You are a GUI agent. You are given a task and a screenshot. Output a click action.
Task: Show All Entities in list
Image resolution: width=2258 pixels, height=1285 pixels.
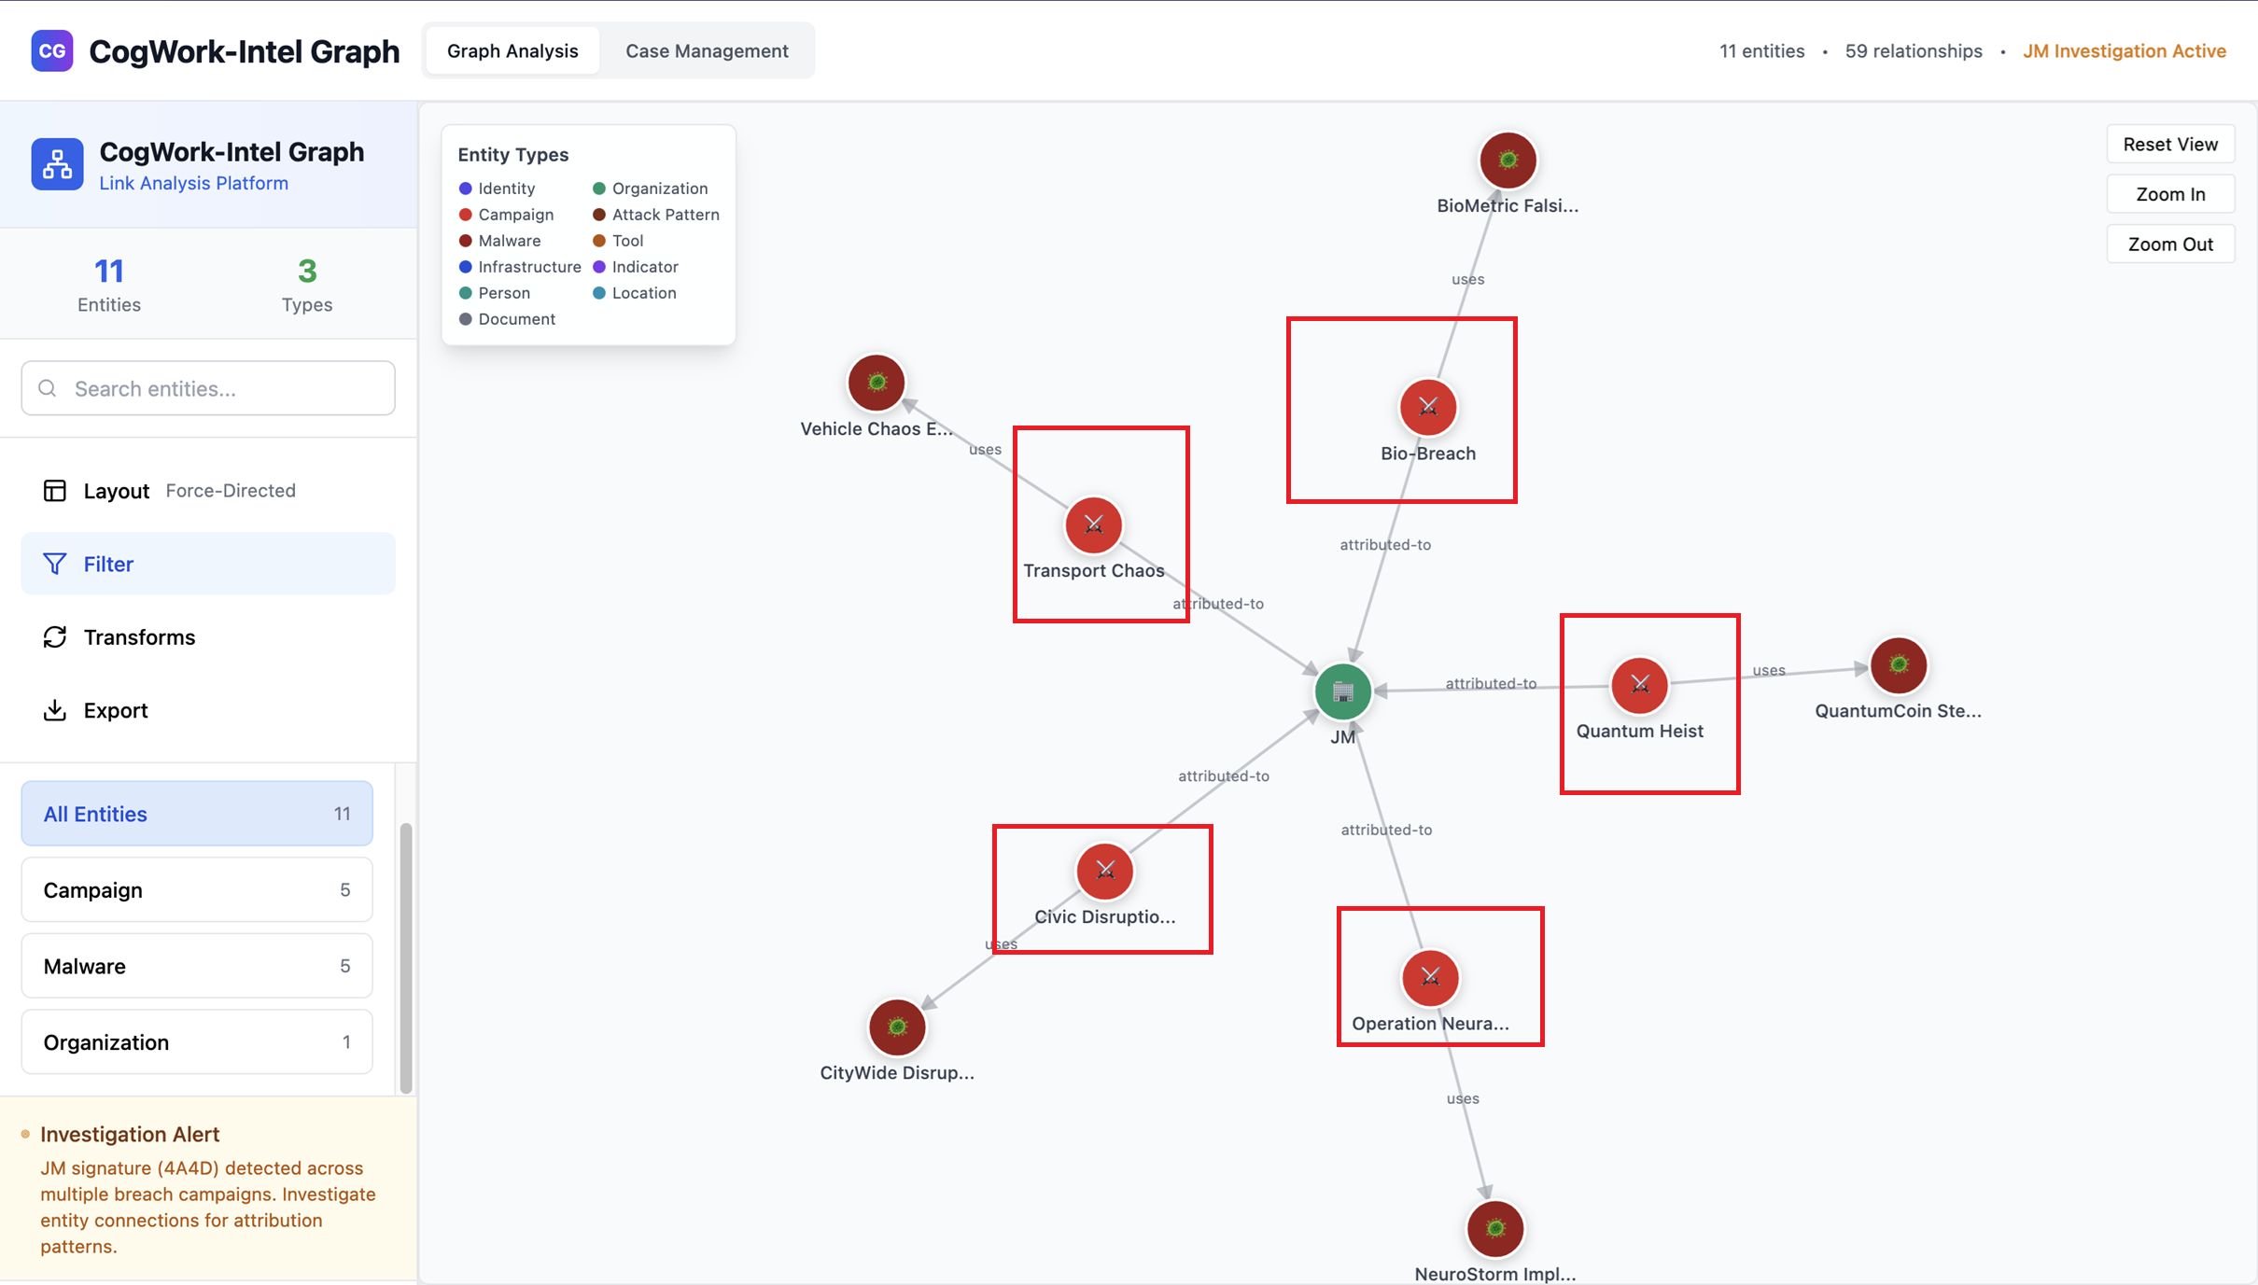197,814
